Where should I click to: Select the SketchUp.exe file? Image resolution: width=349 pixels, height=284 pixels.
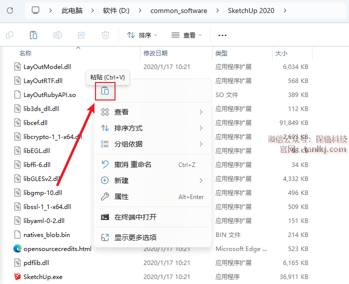(43, 276)
